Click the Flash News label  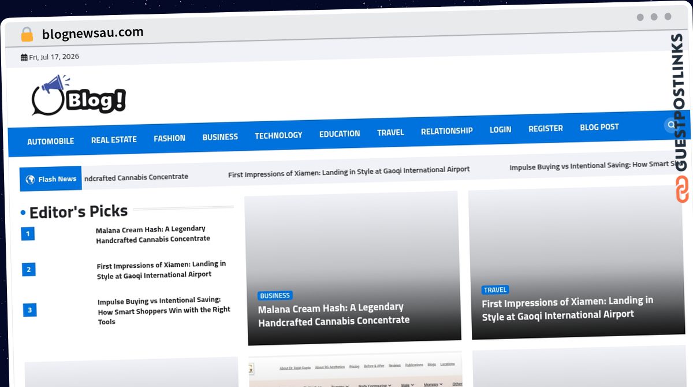tap(57, 179)
